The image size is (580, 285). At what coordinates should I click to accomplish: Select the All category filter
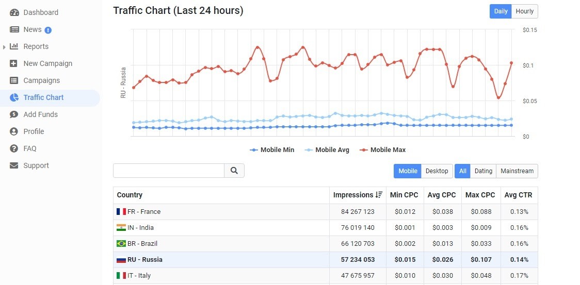tap(462, 171)
